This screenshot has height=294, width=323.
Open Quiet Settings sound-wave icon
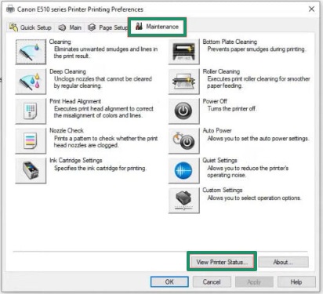184,171
